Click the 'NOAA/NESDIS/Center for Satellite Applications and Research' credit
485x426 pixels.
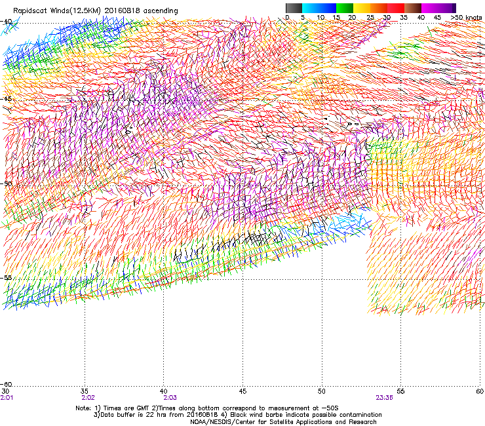pos(283,422)
